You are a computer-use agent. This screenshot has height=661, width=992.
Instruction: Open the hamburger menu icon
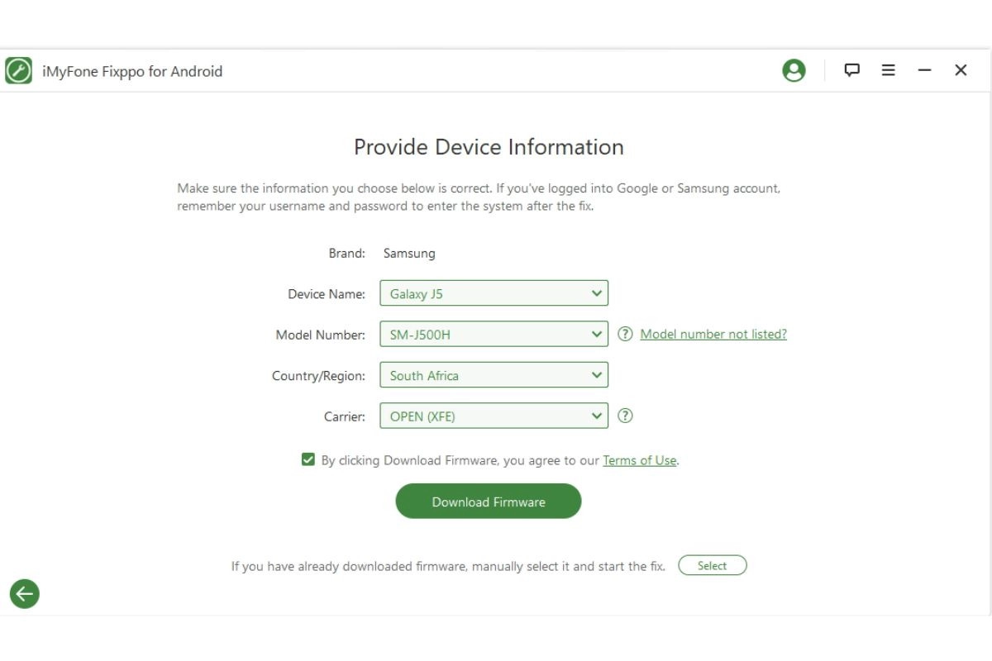(x=888, y=70)
